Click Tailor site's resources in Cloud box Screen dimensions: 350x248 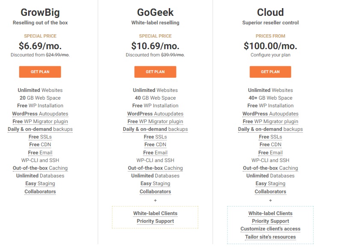tap(271, 237)
